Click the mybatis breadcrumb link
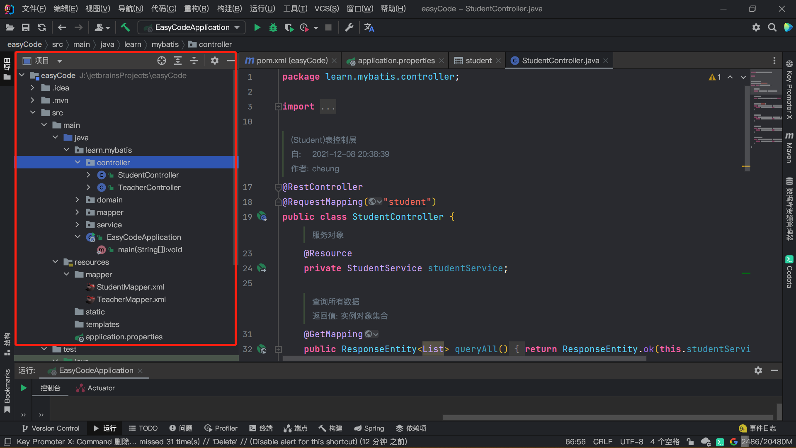Viewport: 796px width, 448px height. pos(165,44)
